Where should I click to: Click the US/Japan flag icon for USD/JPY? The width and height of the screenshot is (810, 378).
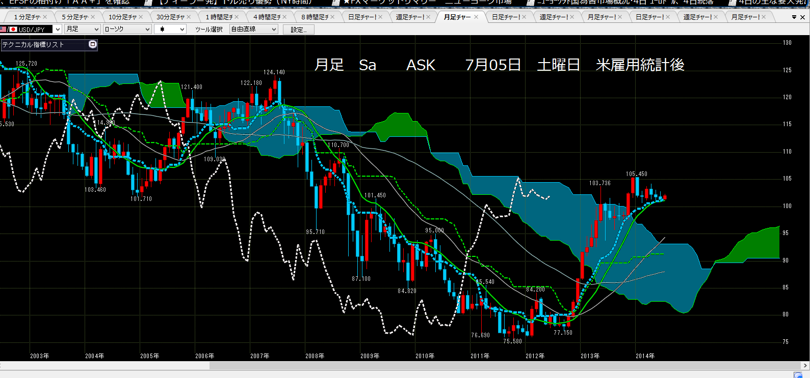coord(9,30)
